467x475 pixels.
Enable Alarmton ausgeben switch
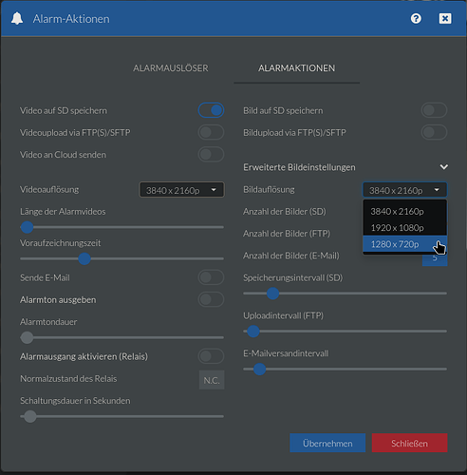(211, 299)
